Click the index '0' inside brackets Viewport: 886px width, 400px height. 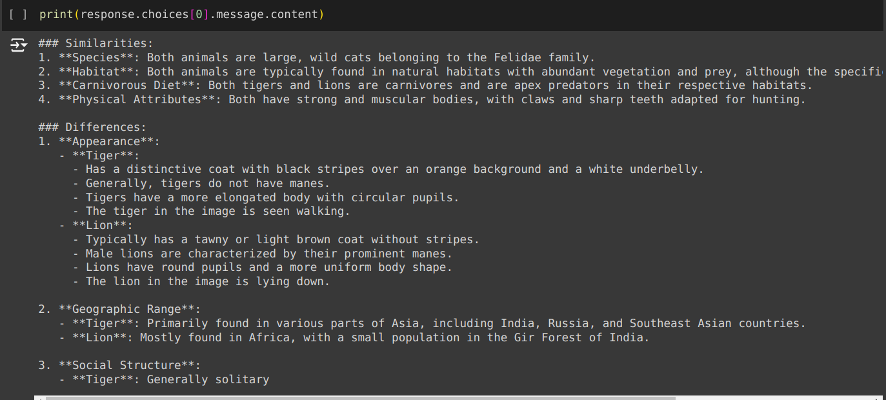(x=199, y=14)
